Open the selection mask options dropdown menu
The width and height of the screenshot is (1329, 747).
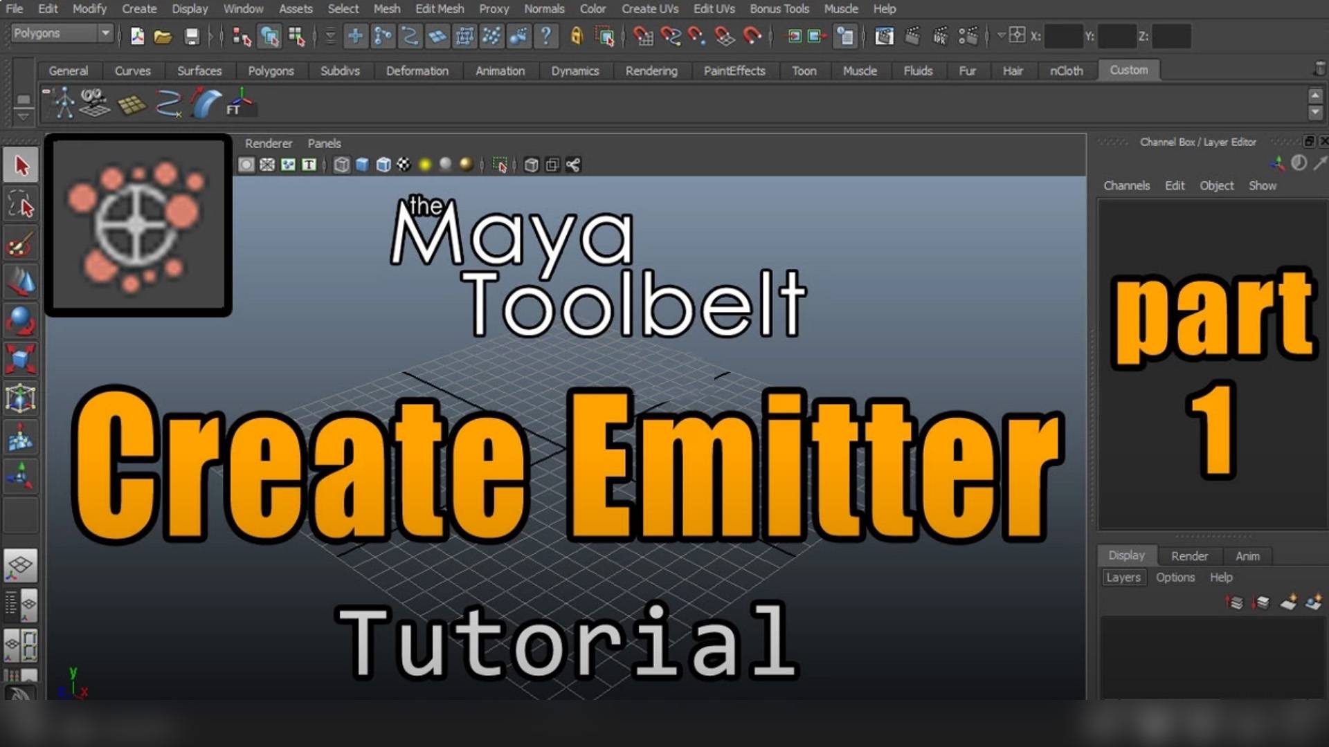coord(330,36)
